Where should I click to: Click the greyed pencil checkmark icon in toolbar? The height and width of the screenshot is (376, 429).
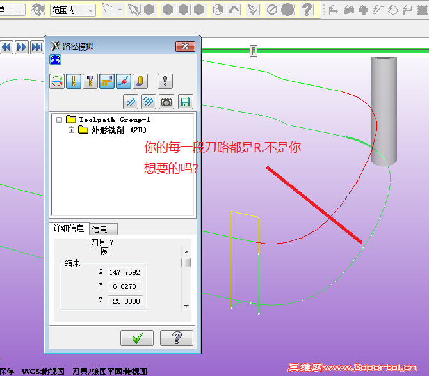click(252, 10)
